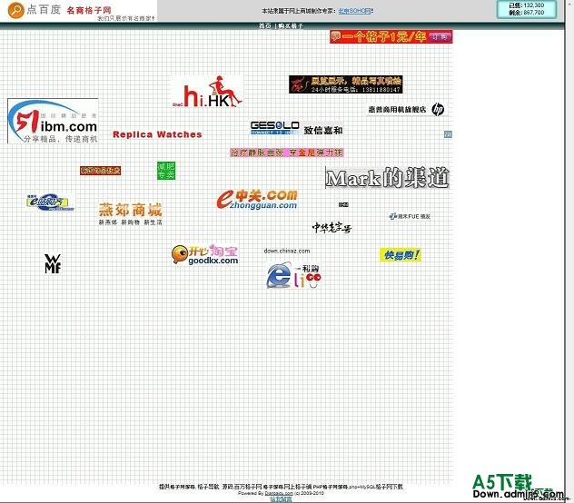Select the 购买格子 menu item
Viewport: 574px width, 503px height.
coord(291,26)
